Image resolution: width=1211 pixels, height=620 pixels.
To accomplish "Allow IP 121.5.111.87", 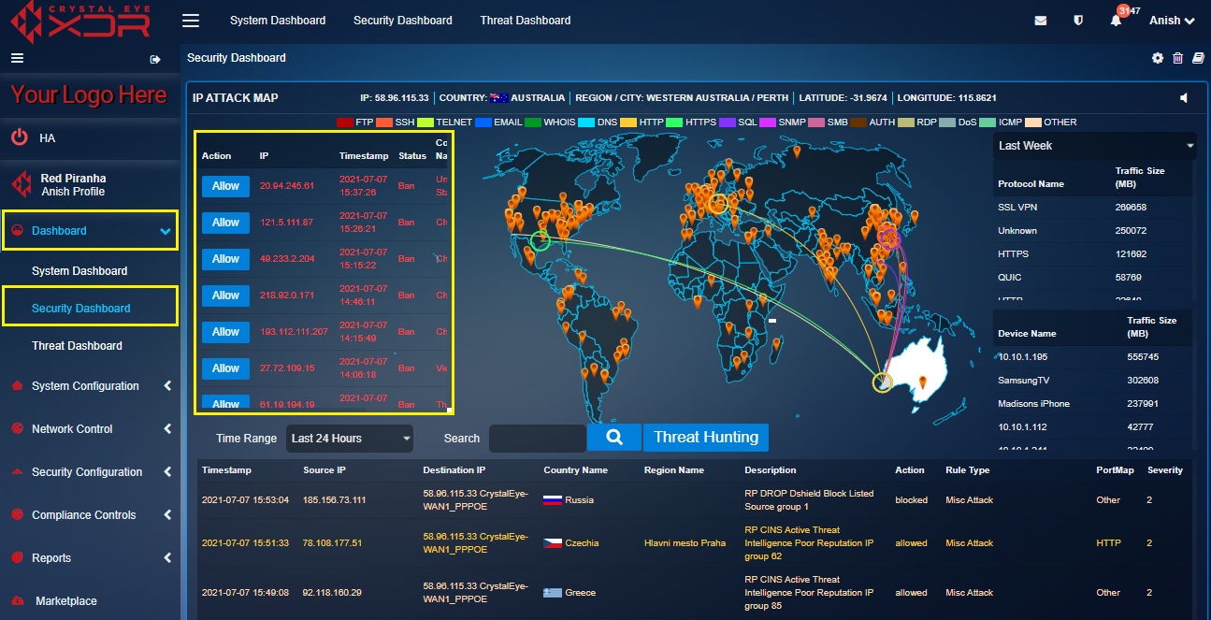I will 225,223.
